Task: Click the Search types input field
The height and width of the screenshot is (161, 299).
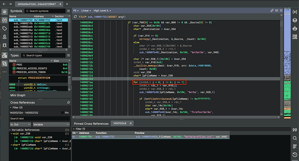Action: point(43,56)
